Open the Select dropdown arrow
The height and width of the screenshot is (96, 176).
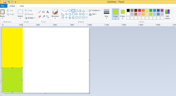point(20,18)
